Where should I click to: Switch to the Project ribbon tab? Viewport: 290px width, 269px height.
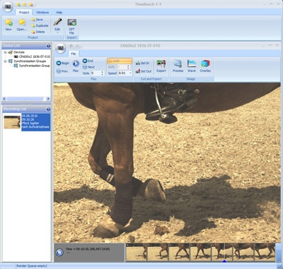(x=24, y=13)
